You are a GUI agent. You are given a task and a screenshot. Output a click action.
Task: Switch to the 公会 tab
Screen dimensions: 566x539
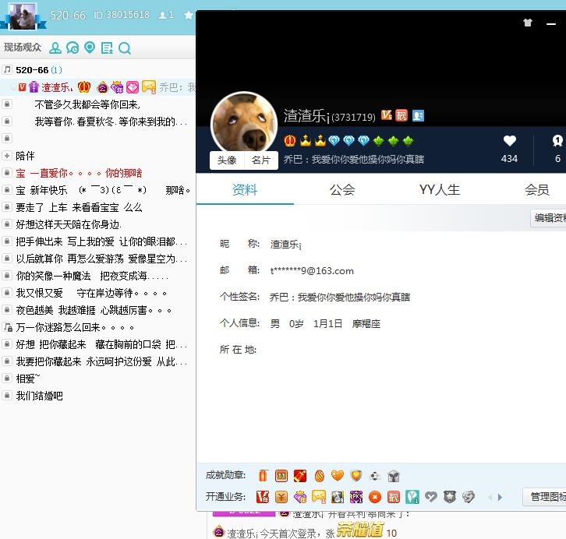tap(342, 189)
